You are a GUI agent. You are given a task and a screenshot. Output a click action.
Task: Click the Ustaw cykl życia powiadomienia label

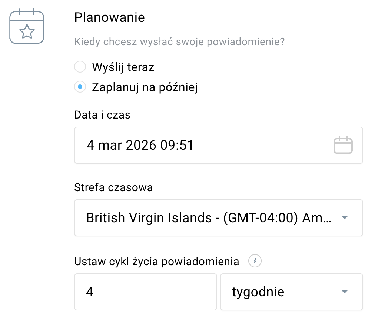(156, 261)
